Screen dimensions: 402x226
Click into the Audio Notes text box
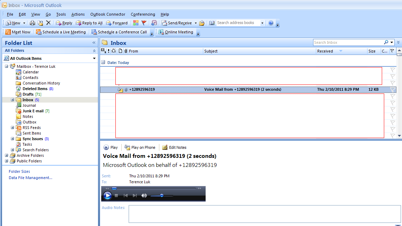pos(265,214)
